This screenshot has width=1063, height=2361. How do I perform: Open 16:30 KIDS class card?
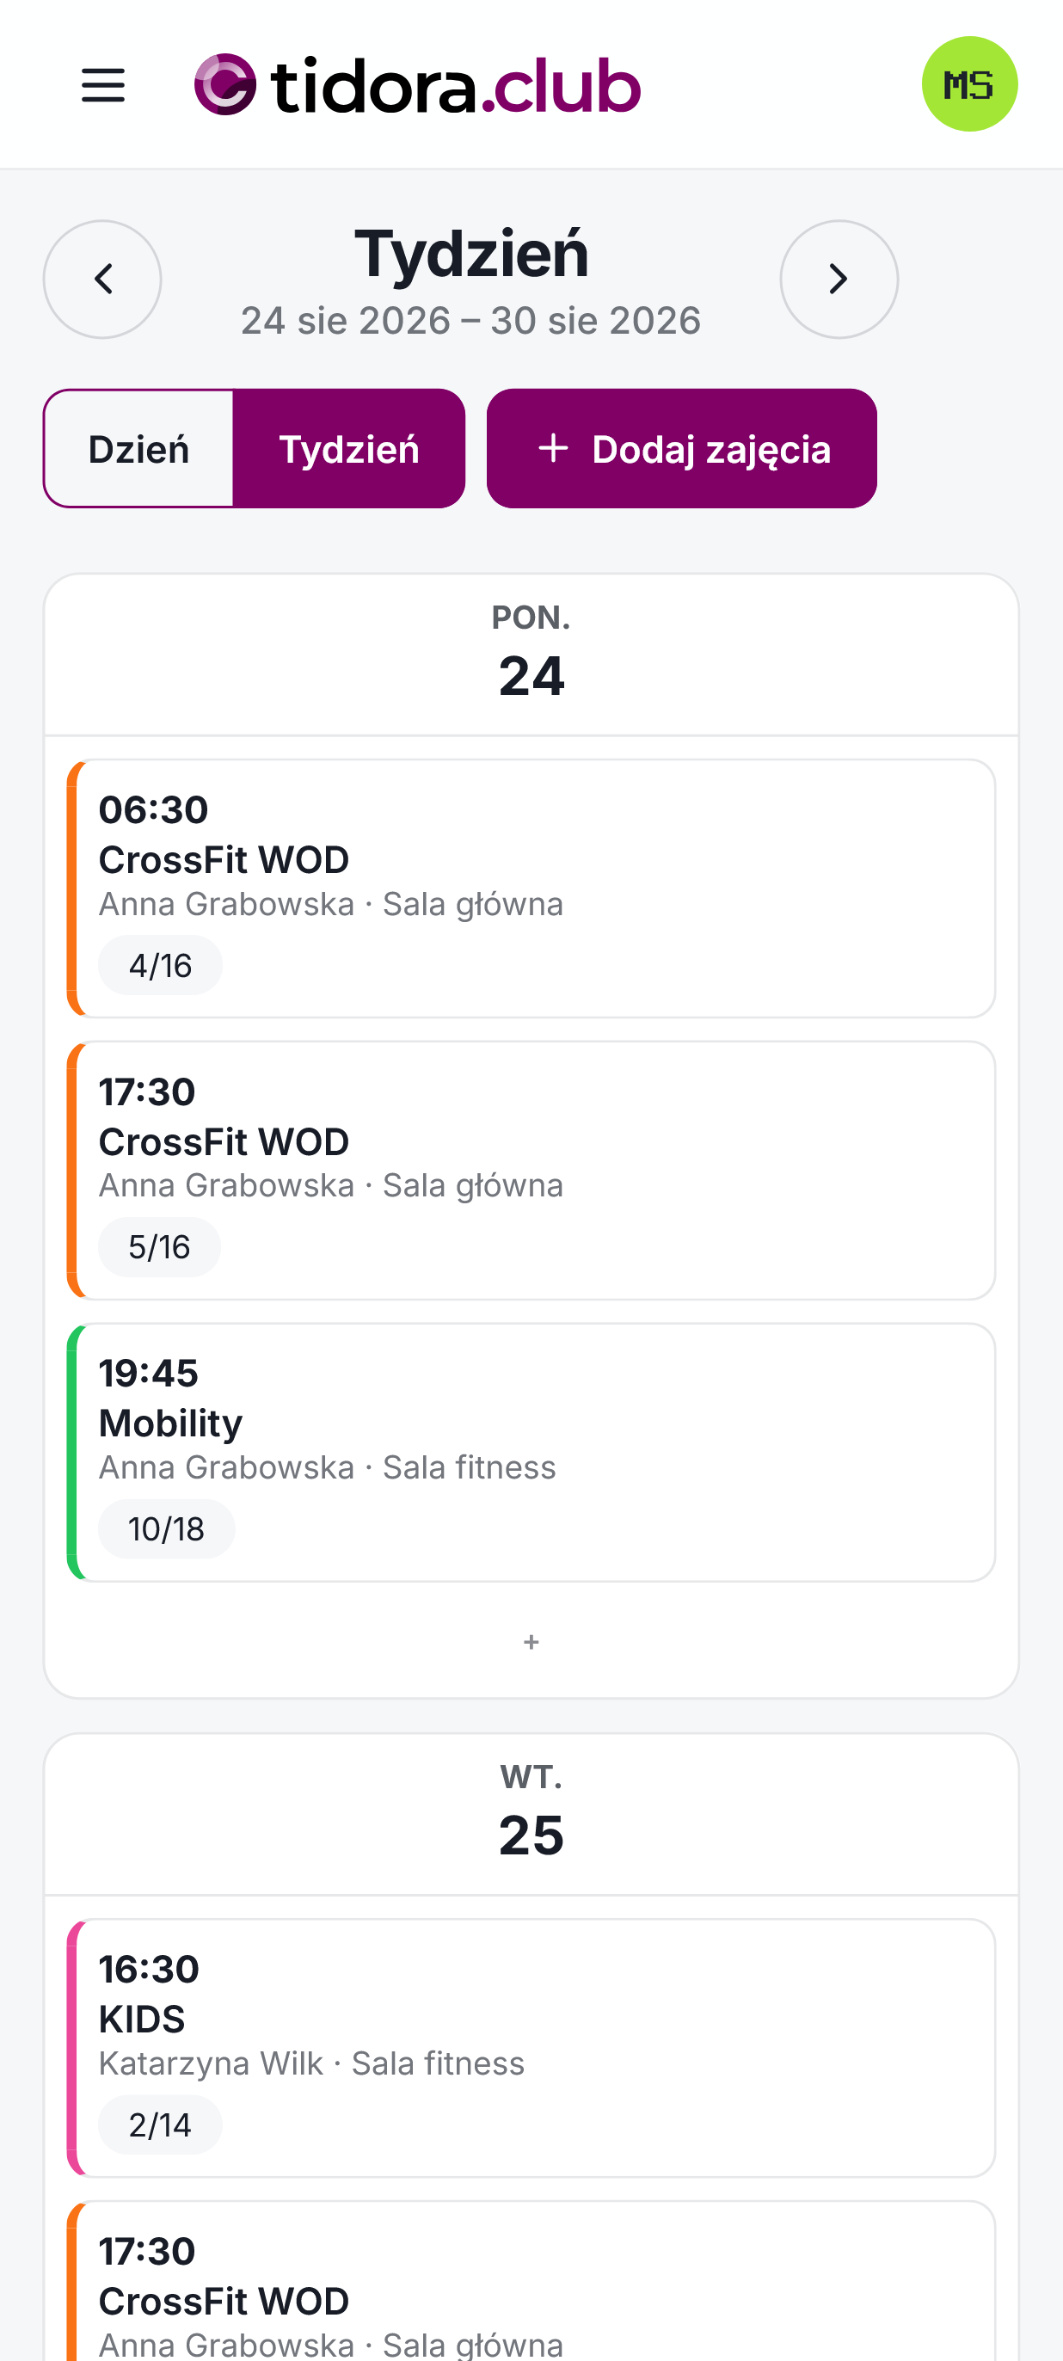pyautogui.click(x=531, y=2048)
